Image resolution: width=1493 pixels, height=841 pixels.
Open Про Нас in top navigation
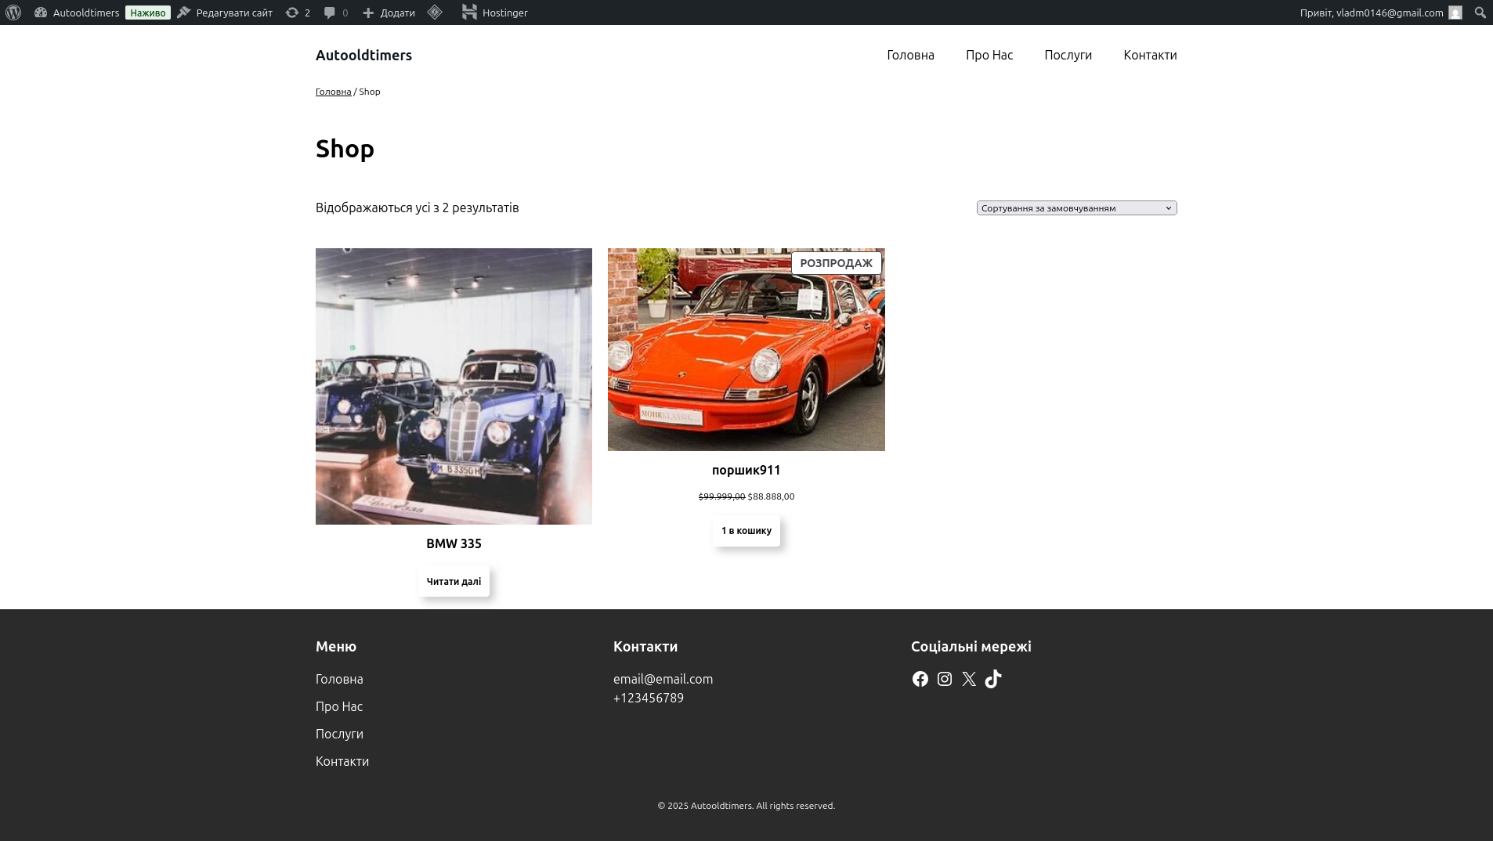pyautogui.click(x=989, y=55)
